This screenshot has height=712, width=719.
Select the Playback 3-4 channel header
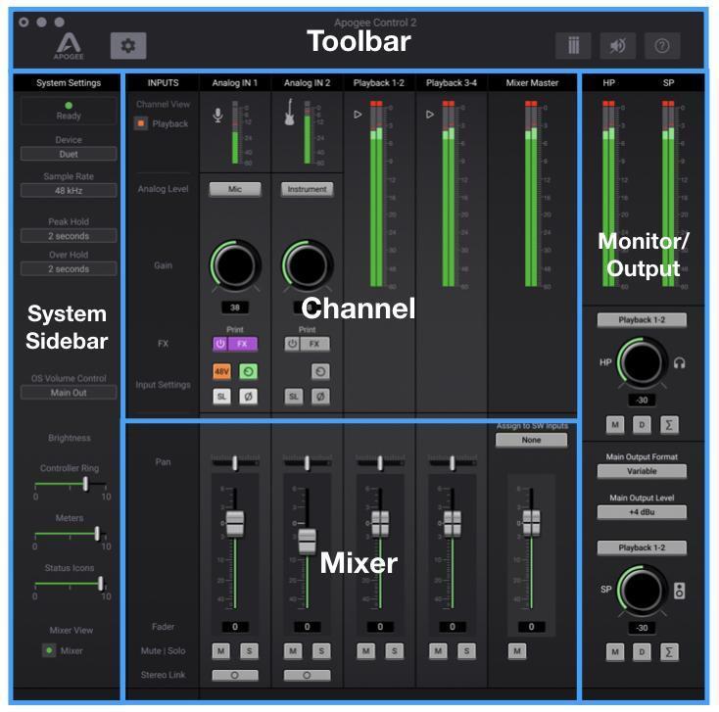(x=452, y=83)
